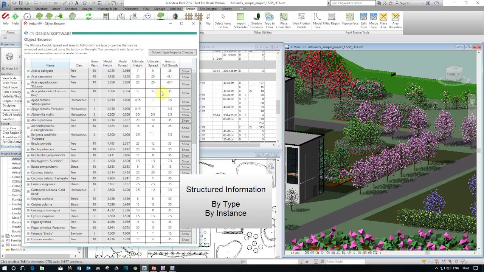Screen dimensions: 484x272
Task: Click Show for Acacia baileyana
Action: click(x=185, y=71)
